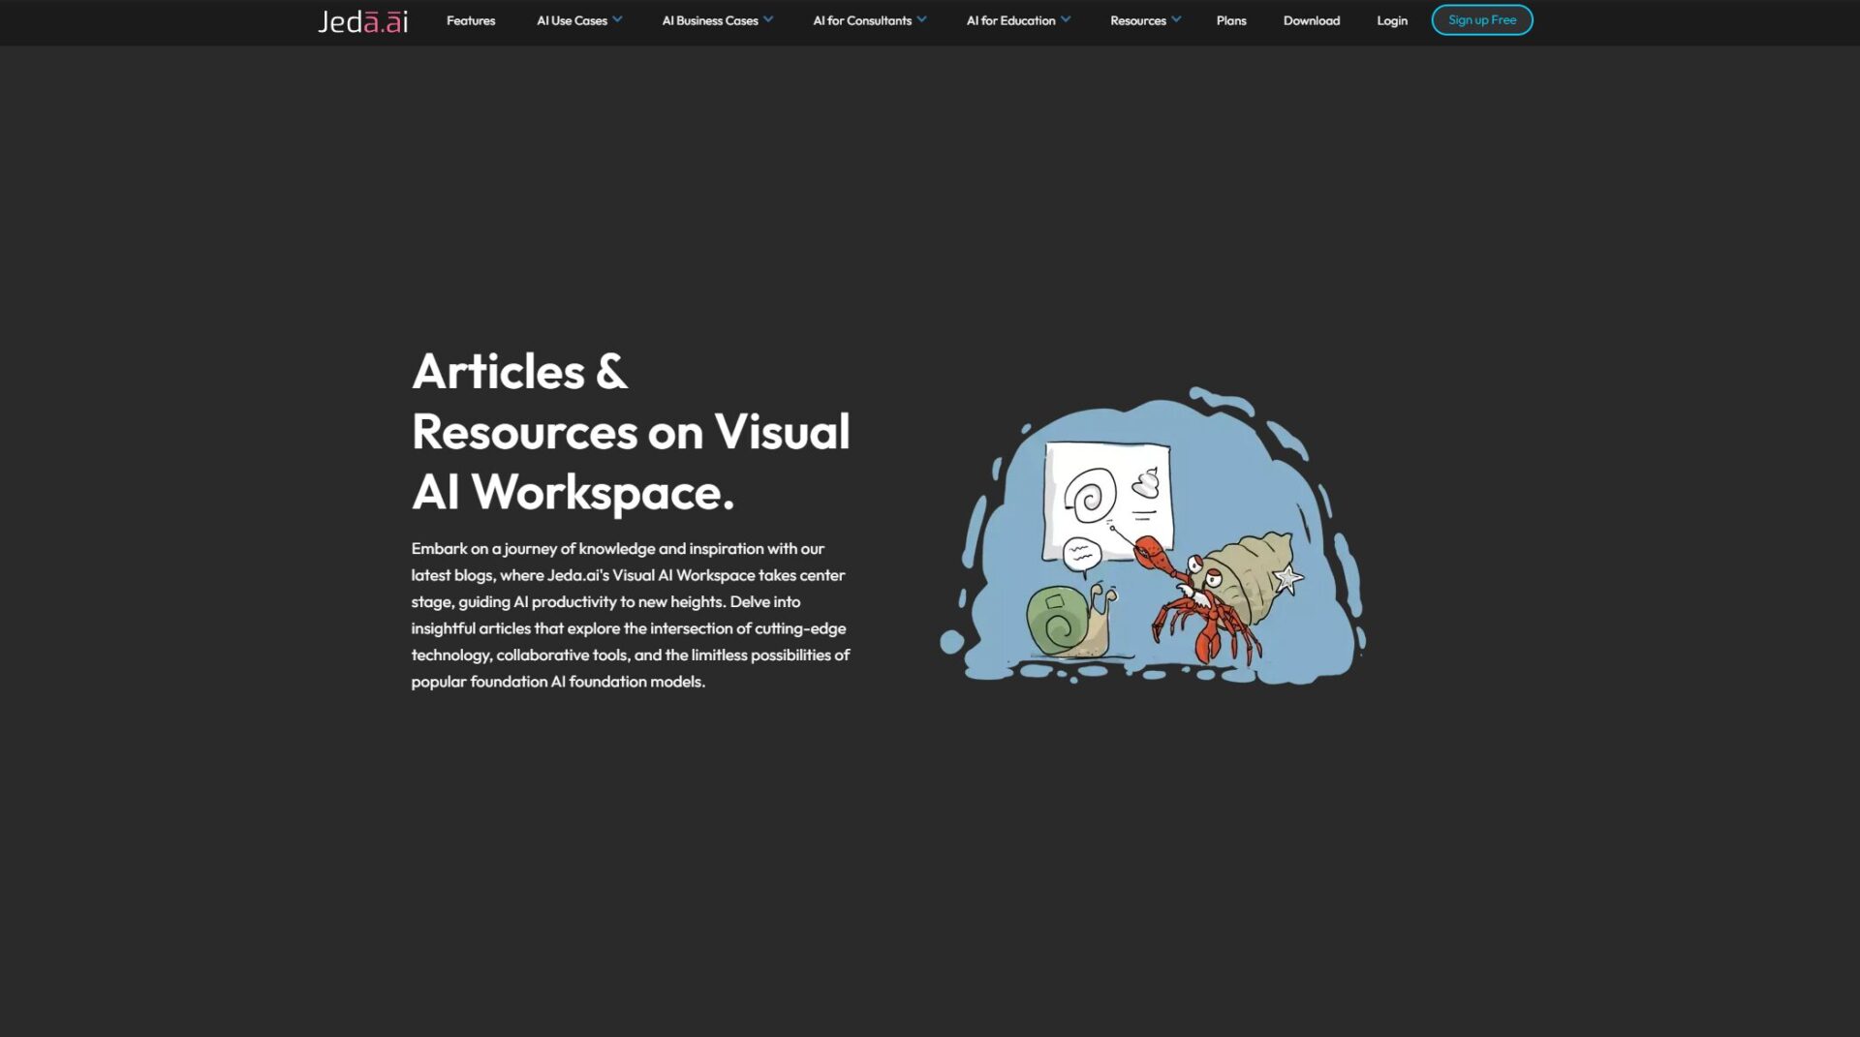Open the Download link
Viewport: 1860px width, 1037px height.
click(1311, 20)
